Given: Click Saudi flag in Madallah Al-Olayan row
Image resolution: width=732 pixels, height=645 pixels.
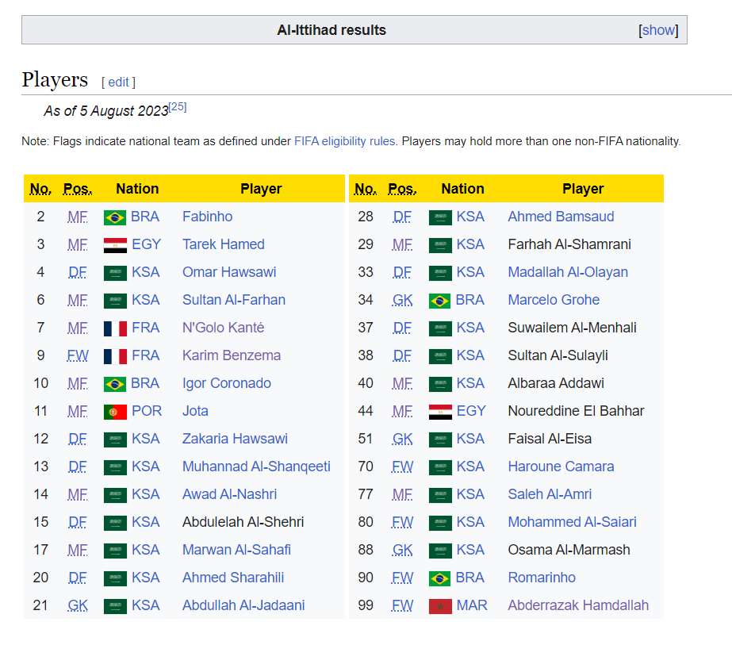Looking at the screenshot, I should coord(440,273).
